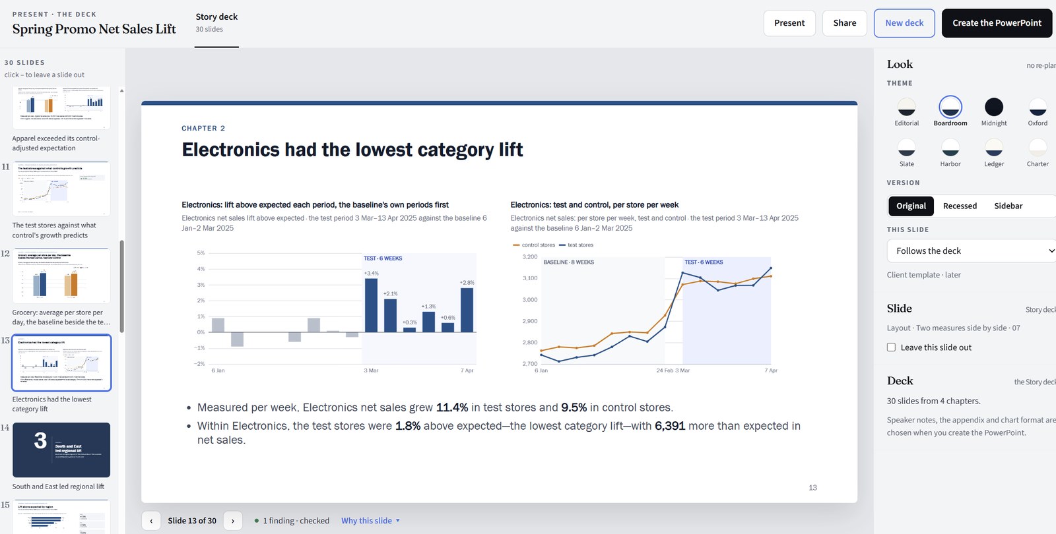Select the Boardroom theme swatch
1056x534 pixels.
(x=950, y=107)
